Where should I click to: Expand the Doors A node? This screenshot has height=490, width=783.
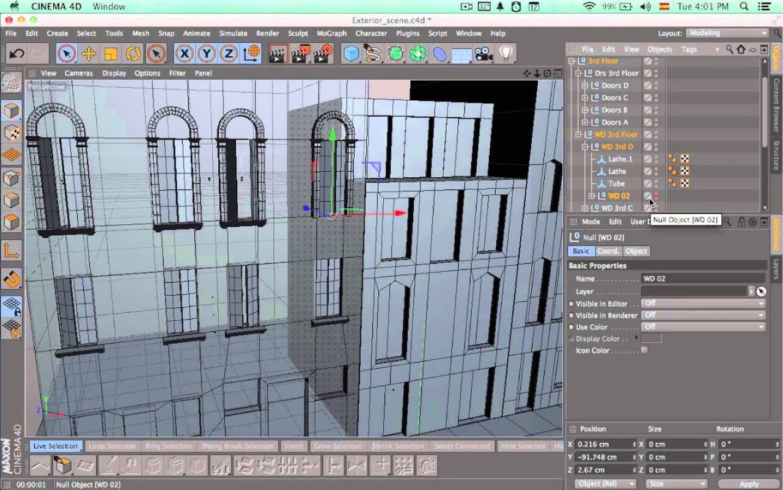pos(585,122)
